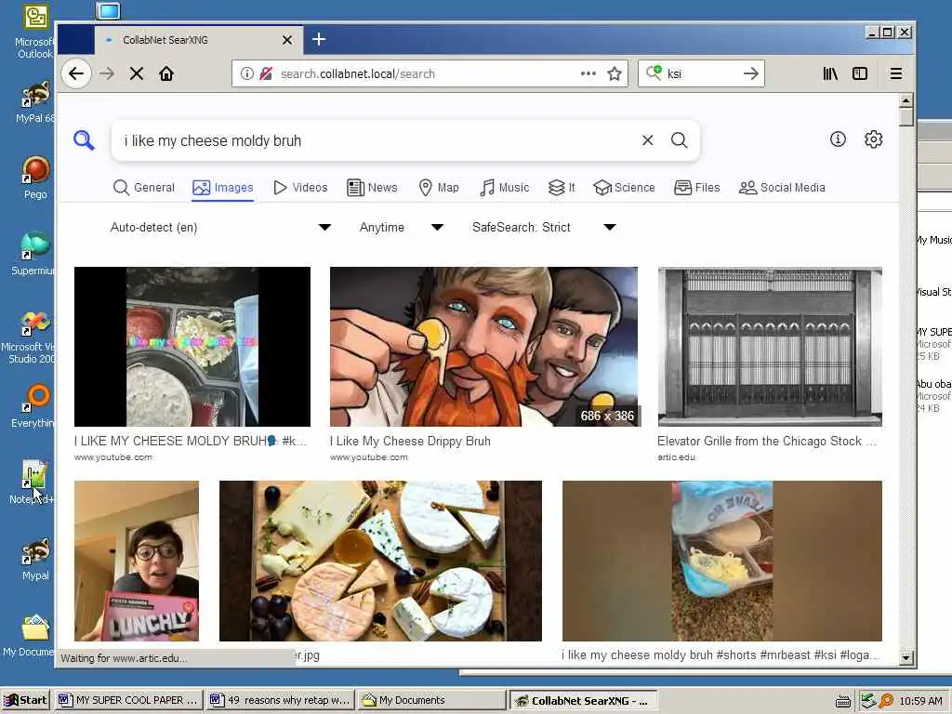Submit the ksi search arrow

click(751, 74)
